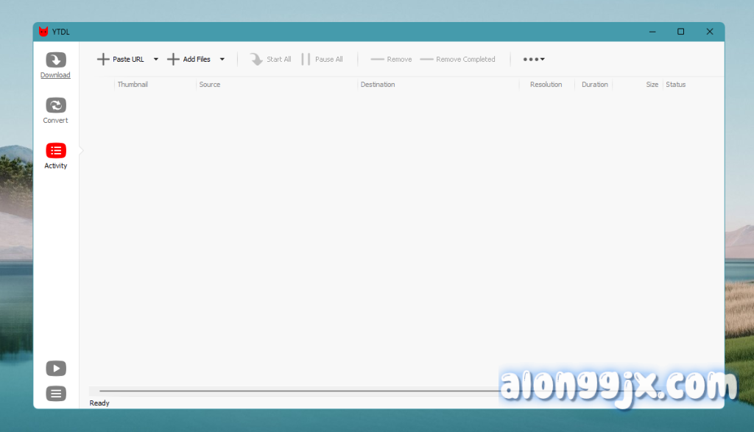Sort by the Destination column header
The height and width of the screenshot is (432, 754).
click(x=378, y=85)
